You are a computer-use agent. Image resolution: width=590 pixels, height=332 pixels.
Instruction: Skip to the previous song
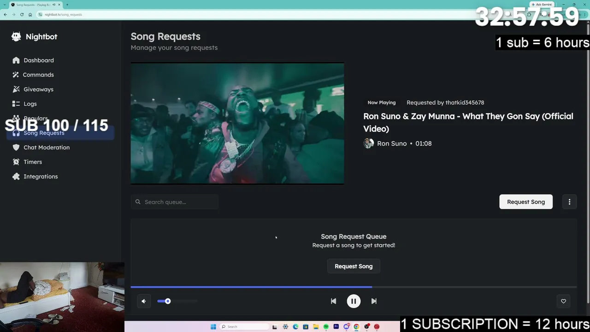[333, 301]
